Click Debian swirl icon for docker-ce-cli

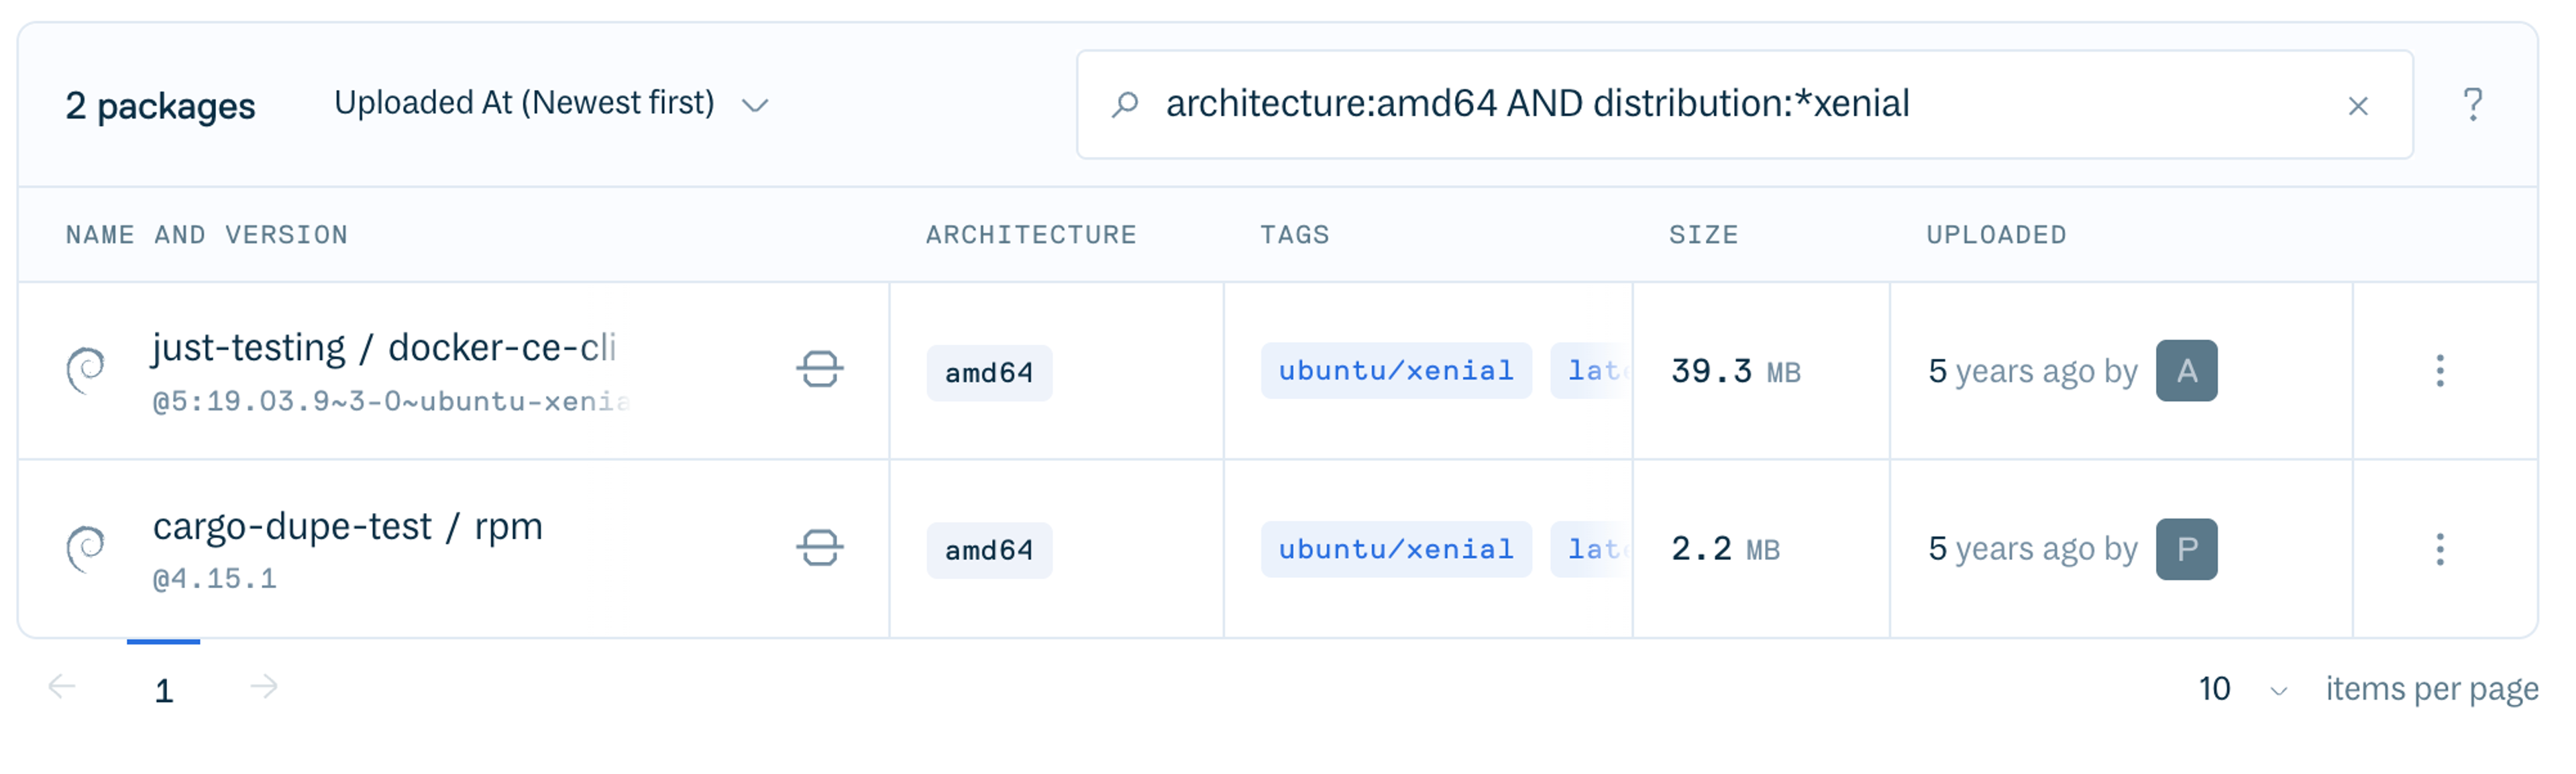tap(86, 370)
